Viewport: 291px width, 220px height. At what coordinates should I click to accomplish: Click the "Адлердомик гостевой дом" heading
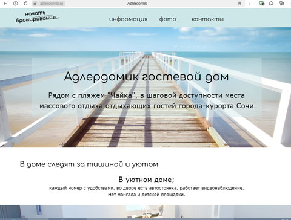click(146, 77)
